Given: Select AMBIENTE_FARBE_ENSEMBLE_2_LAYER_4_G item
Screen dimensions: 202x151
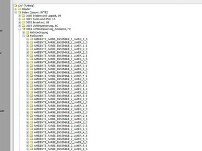Looking at the screenshot, I should point(61,132).
